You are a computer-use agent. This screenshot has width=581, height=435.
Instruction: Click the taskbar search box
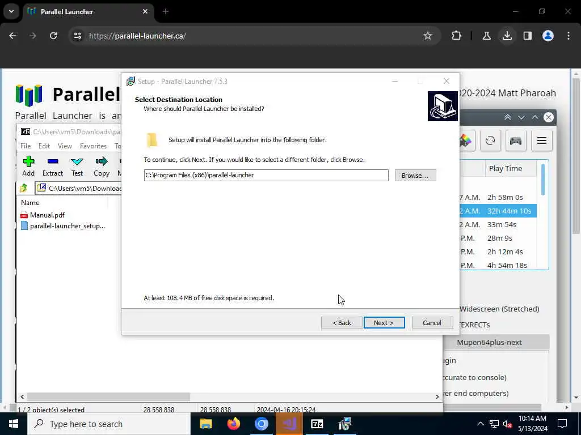108,424
